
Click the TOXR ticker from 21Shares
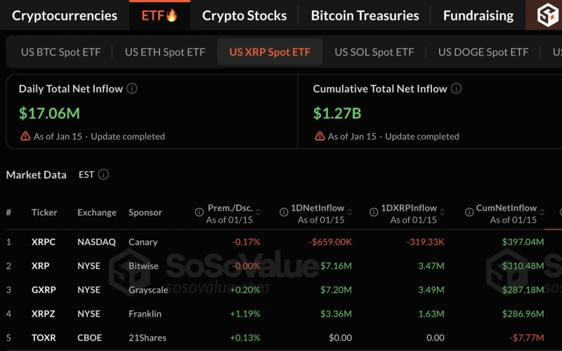pyautogui.click(x=44, y=338)
